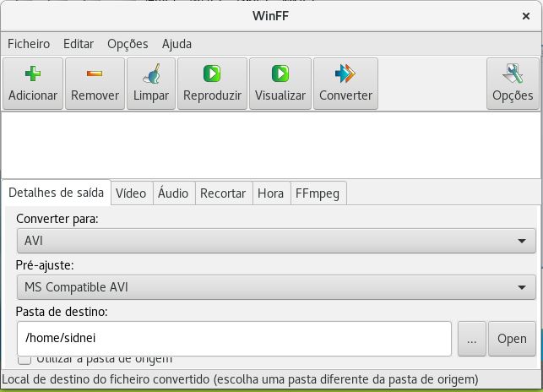Click the Limpar broom icon
543x392 pixels.
[151, 73]
